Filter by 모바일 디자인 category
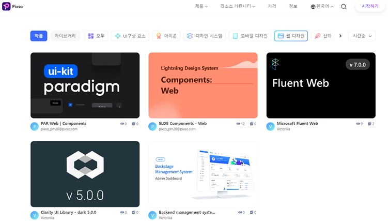This screenshot has width=388, height=221. (x=250, y=36)
